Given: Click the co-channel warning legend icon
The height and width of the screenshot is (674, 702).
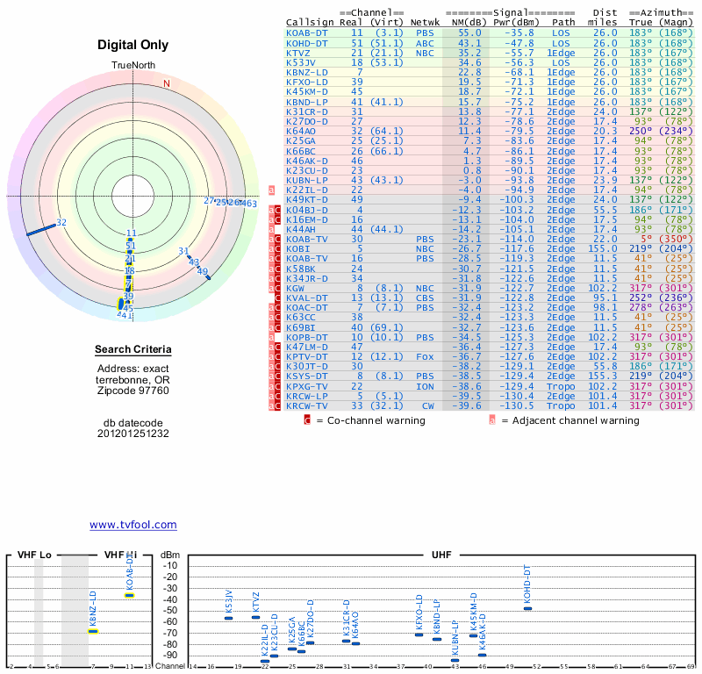Looking at the screenshot, I should click(x=307, y=420).
